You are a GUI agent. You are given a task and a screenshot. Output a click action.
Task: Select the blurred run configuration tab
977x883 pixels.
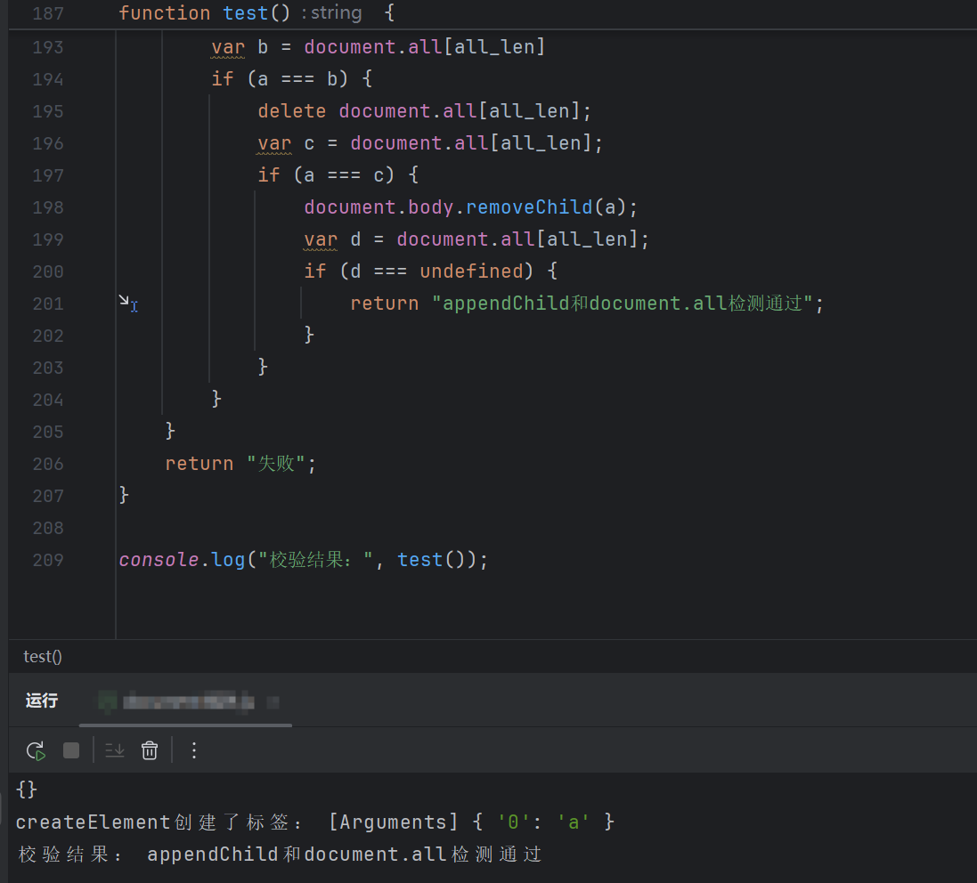178,701
